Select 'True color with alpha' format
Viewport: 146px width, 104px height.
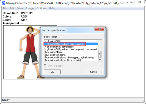(71, 55)
